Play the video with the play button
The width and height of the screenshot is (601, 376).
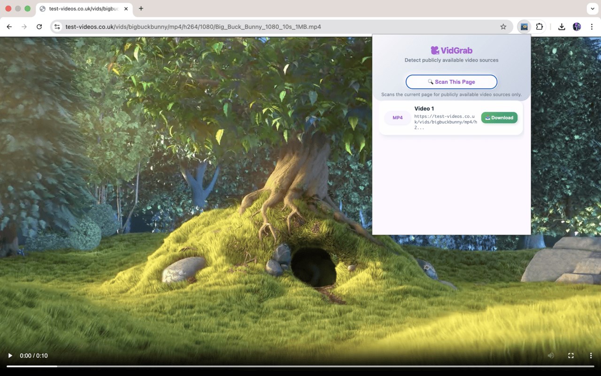click(10, 356)
